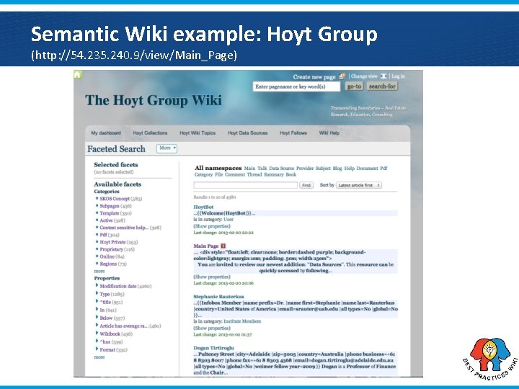The image size is (519, 389).
Task: Open the HoytBot result
Action: (203, 207)
